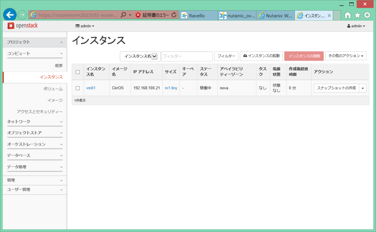
Task: Expand the オブジェクトストア section
Action: click(x=35, y=133)
